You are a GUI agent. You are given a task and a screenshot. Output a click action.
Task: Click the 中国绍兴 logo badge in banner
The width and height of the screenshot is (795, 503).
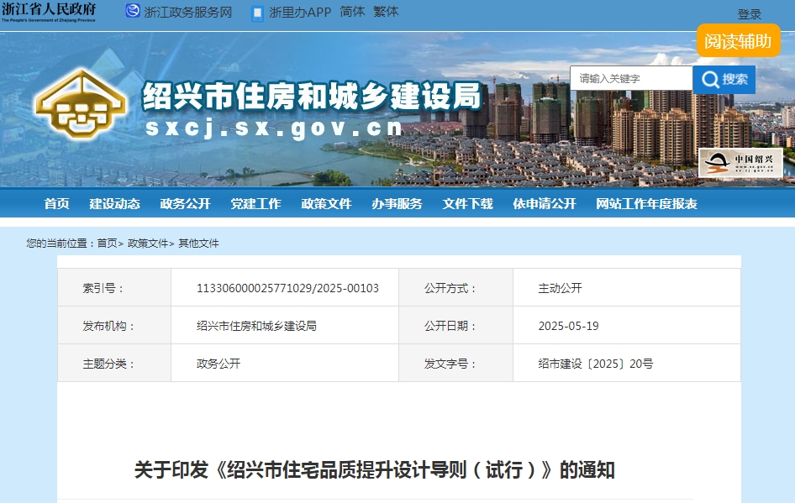click(745, 163)
